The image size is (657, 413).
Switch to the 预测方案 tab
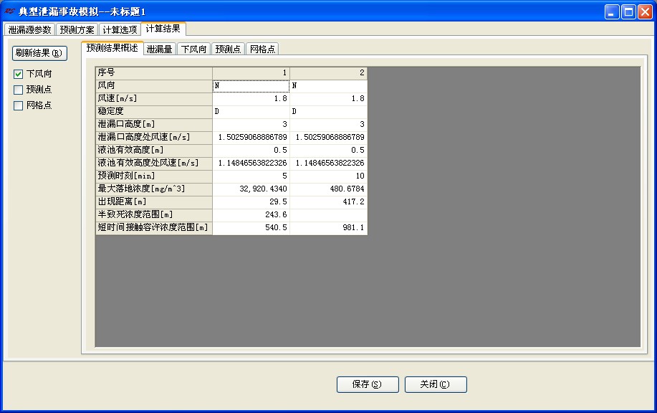coord(77,30)
